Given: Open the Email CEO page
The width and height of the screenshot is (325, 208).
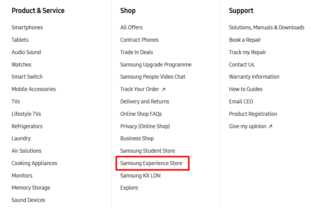Looking at the screenshot, I should pos(241,101).
